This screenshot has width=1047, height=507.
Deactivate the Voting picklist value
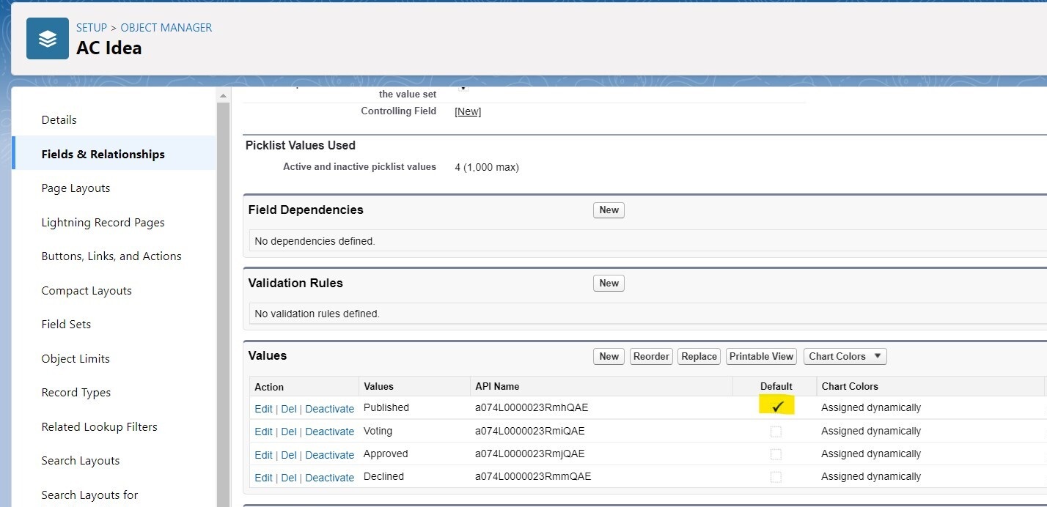329,432
